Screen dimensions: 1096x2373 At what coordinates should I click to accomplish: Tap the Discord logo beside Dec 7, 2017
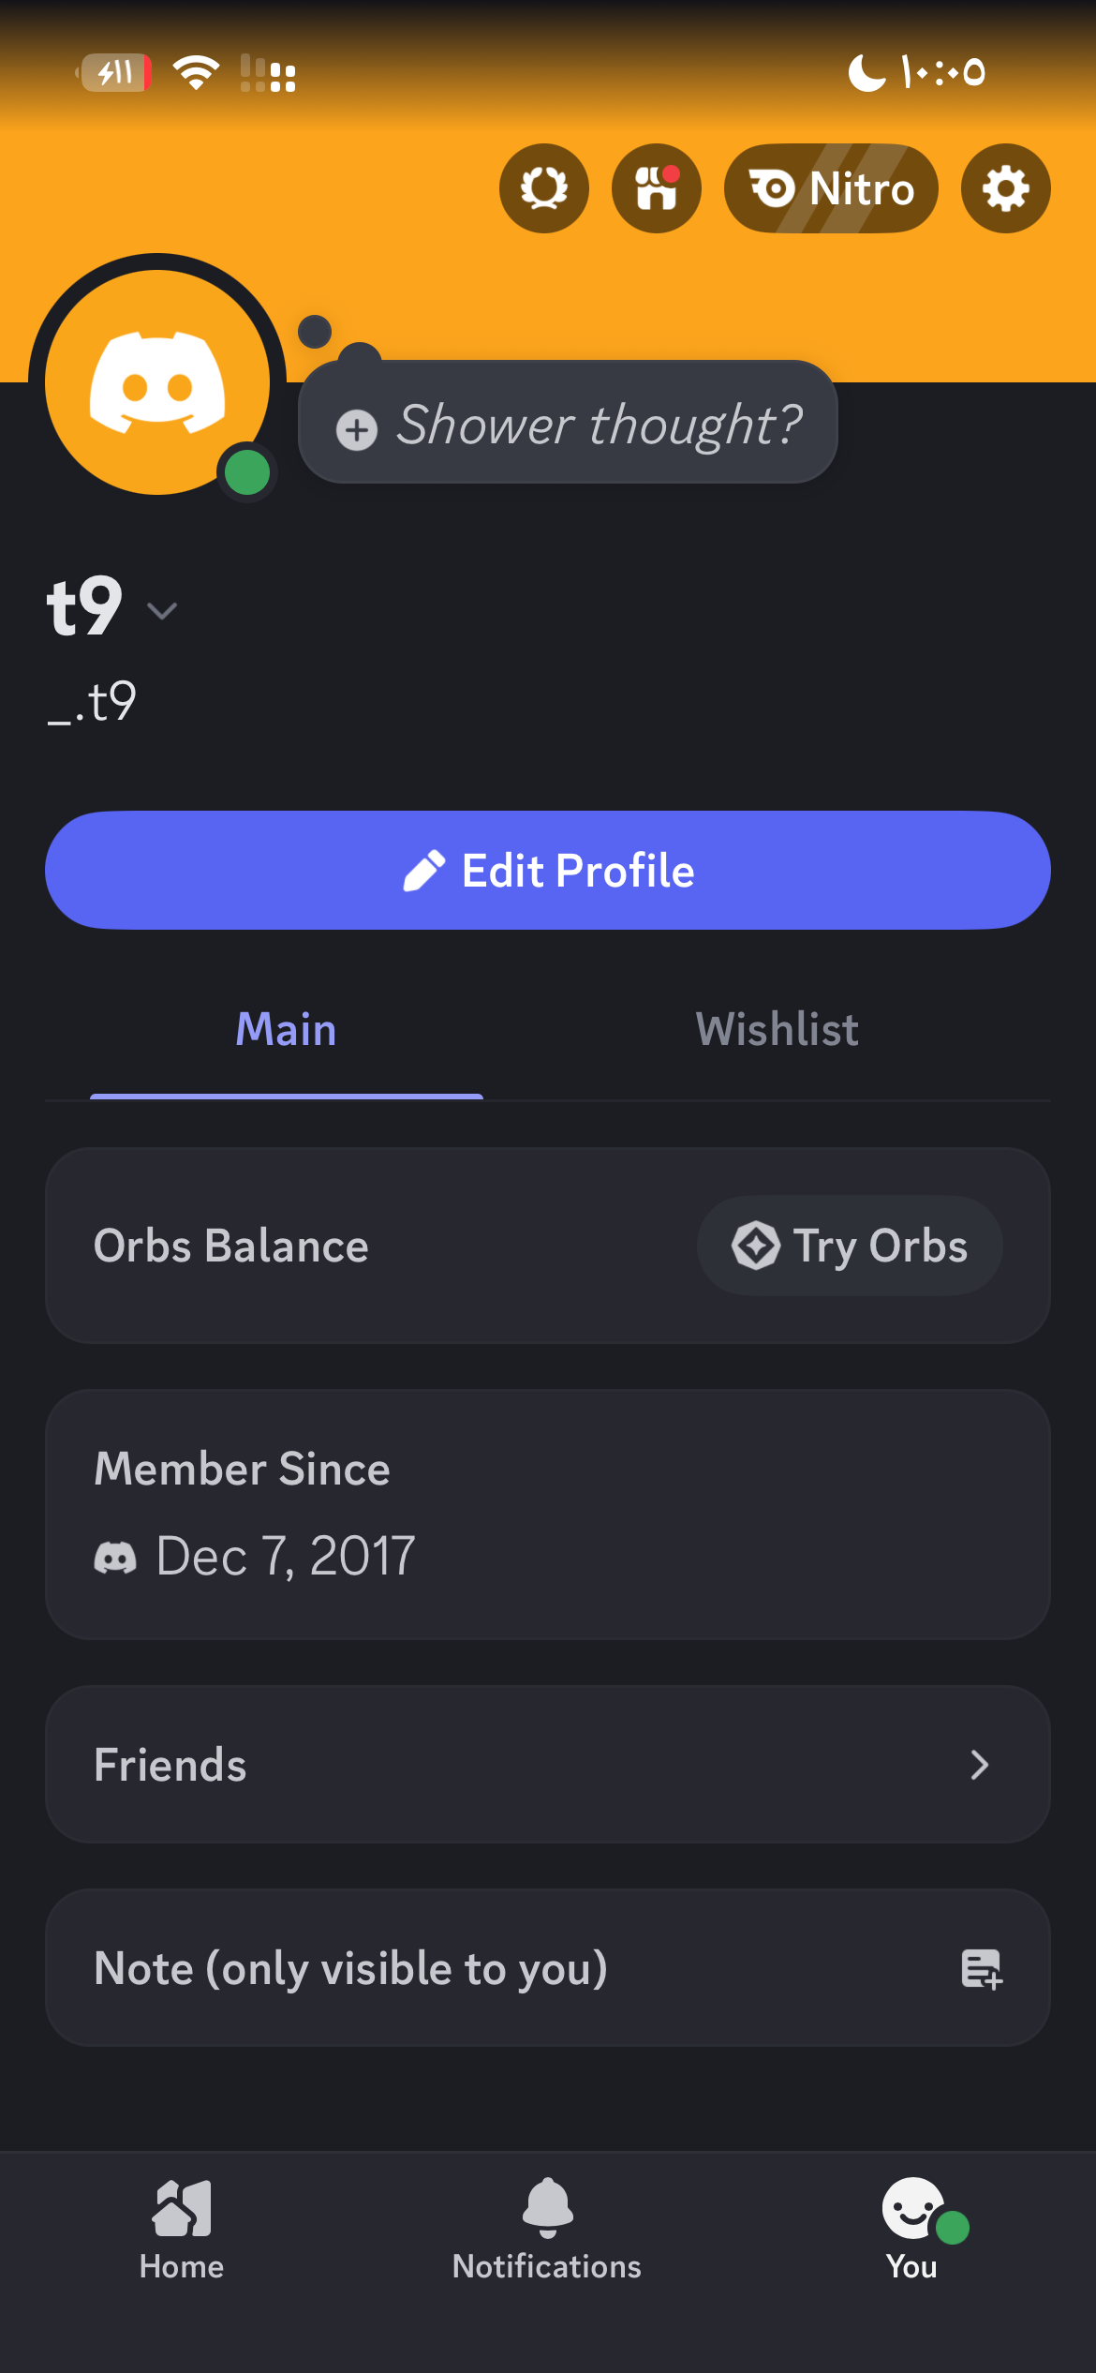(115, 1558)
